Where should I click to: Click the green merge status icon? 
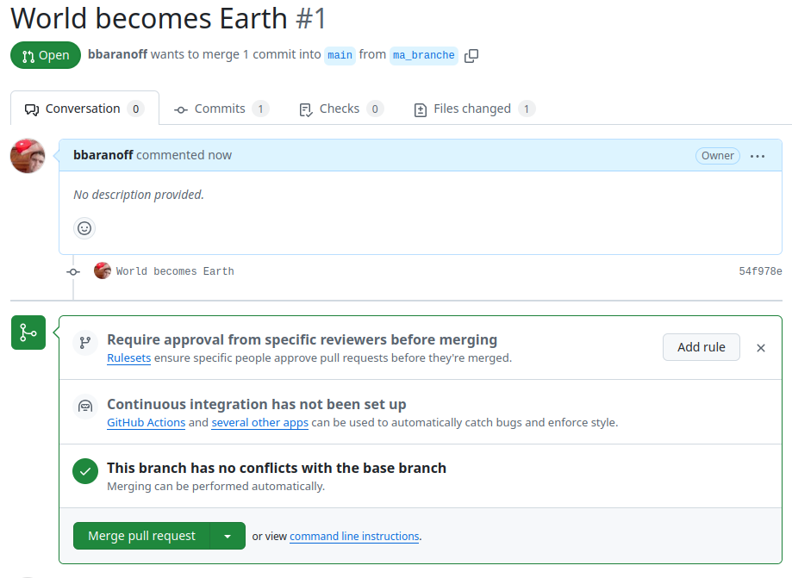pyautogui.click(x=28, y=333)
